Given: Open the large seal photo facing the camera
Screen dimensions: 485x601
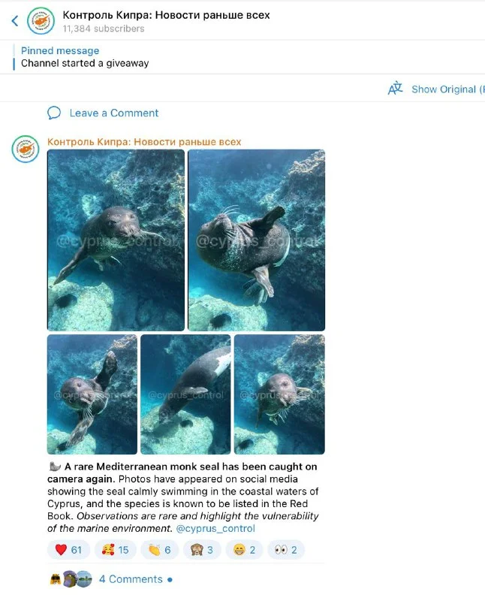Looking at the screenshot, I should (116, 240).
